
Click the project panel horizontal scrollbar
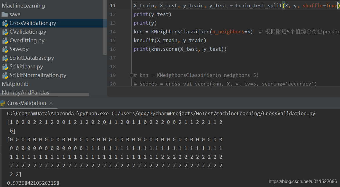45,94
